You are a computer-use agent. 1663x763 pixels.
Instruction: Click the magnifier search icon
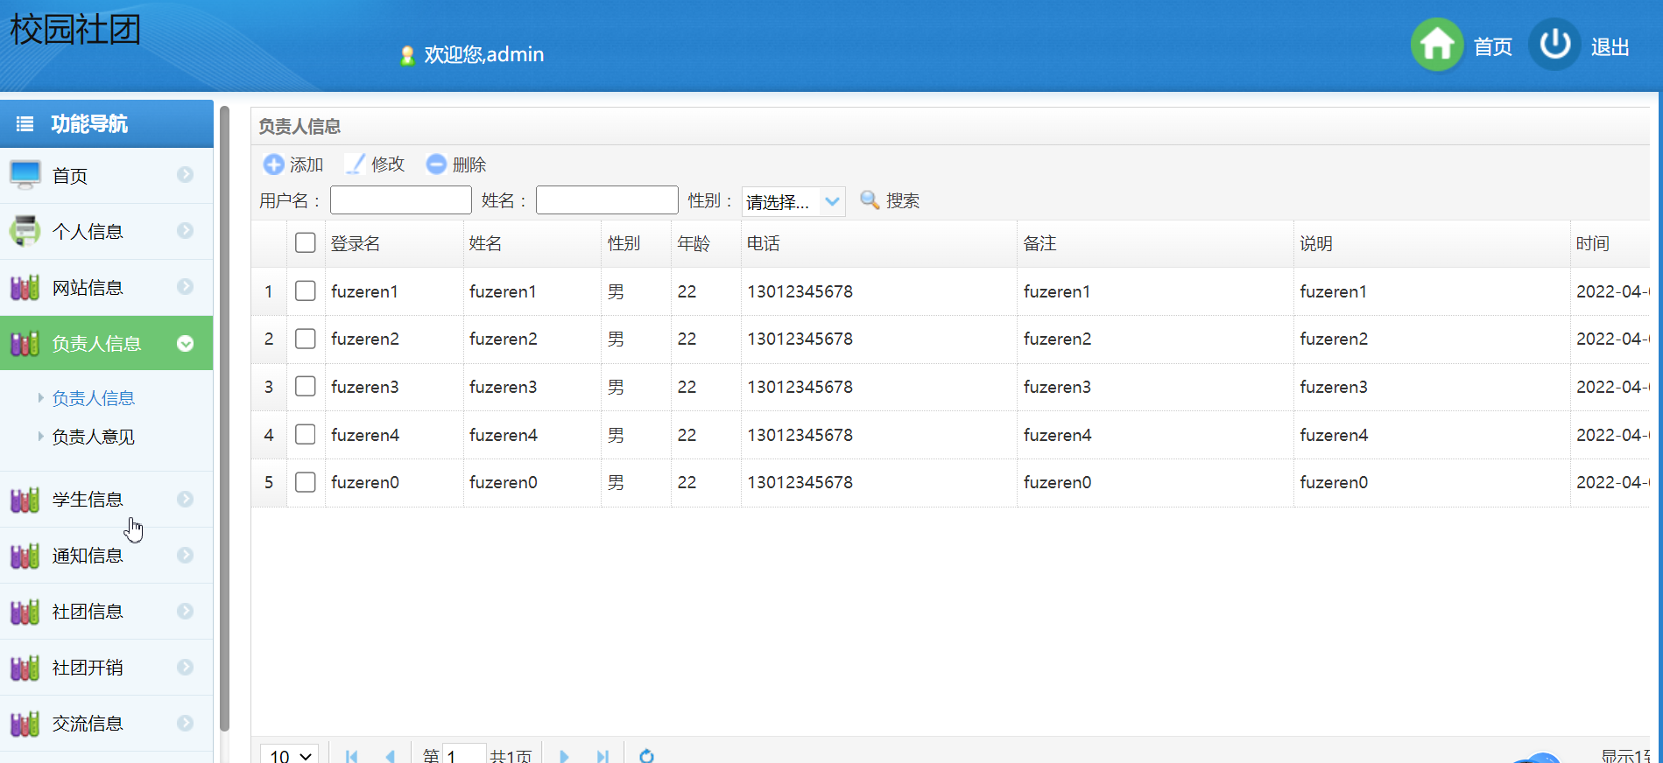pyautogui.click(x=869, y=200)
